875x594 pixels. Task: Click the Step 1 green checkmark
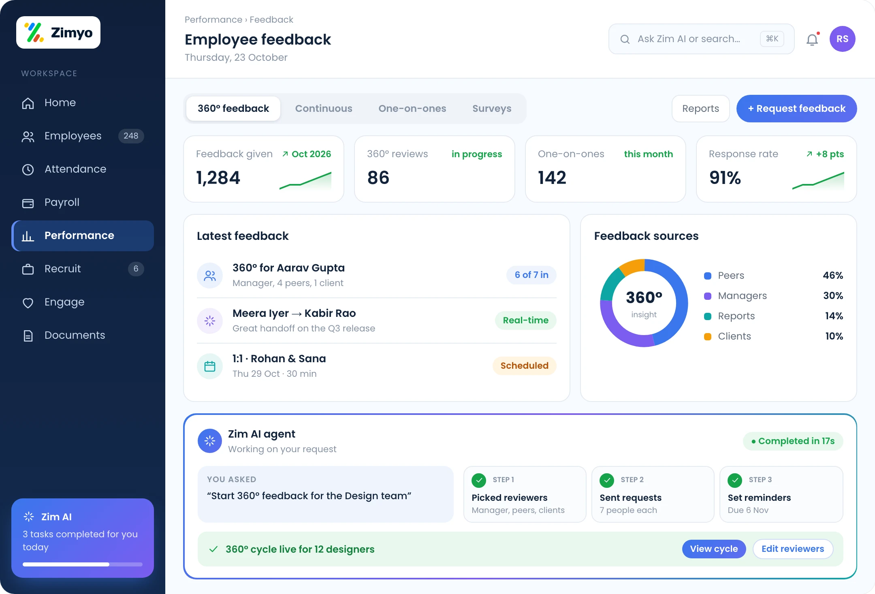(479, 480)
